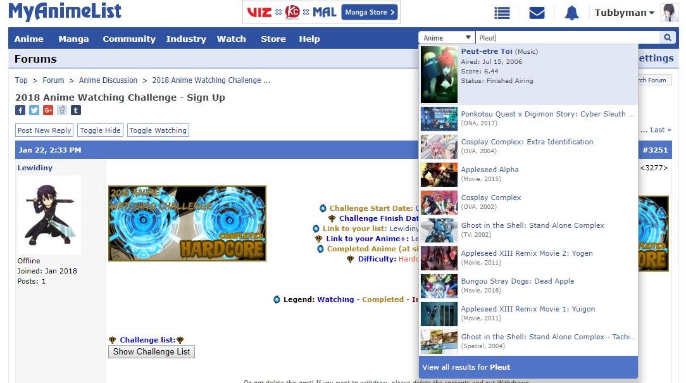Click the search input field
The height and width of the screenshot is (383, 686).
pyautogui.click(x=568, y=37)
